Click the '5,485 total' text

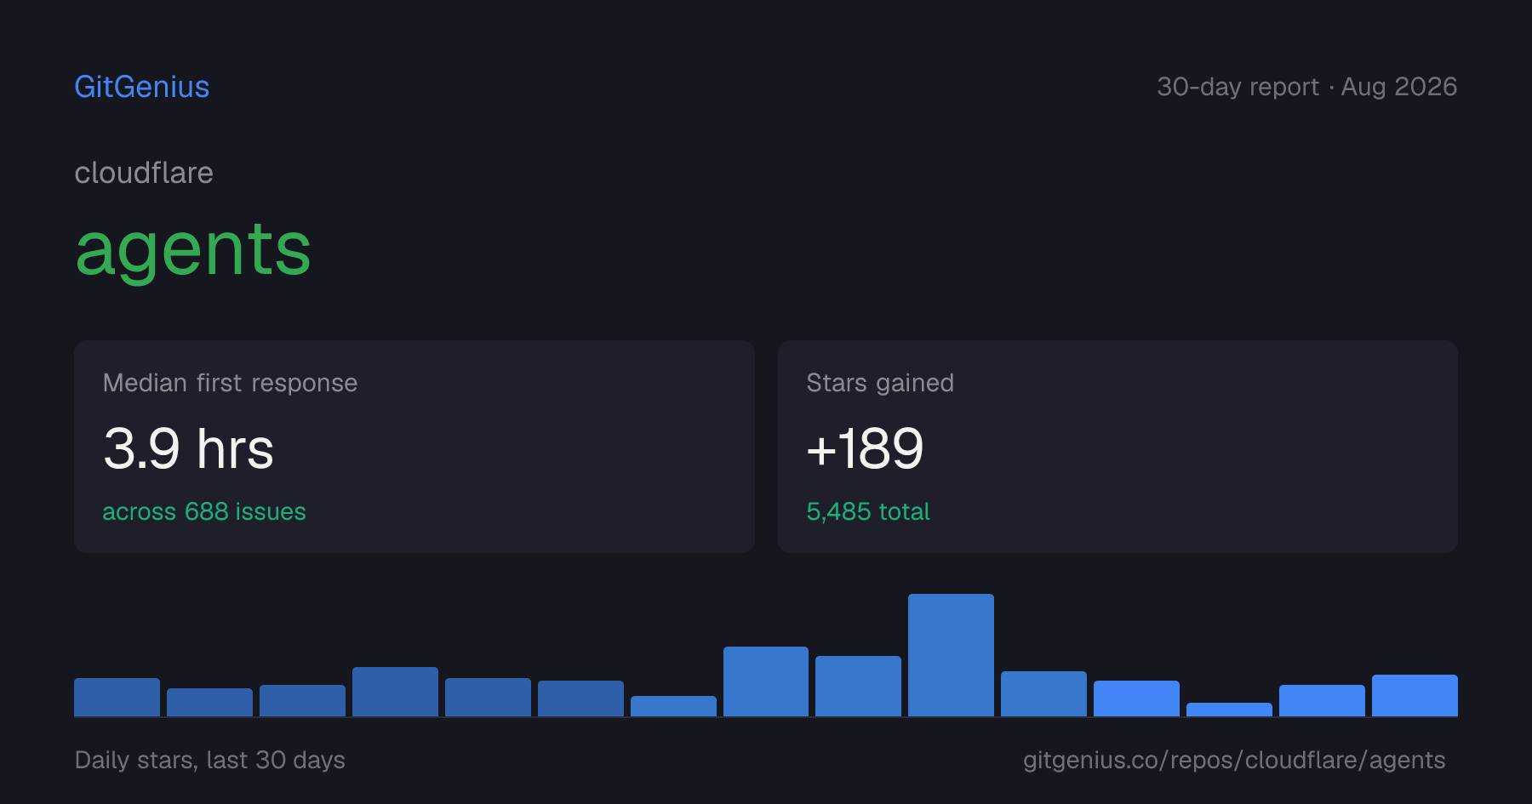868,511
